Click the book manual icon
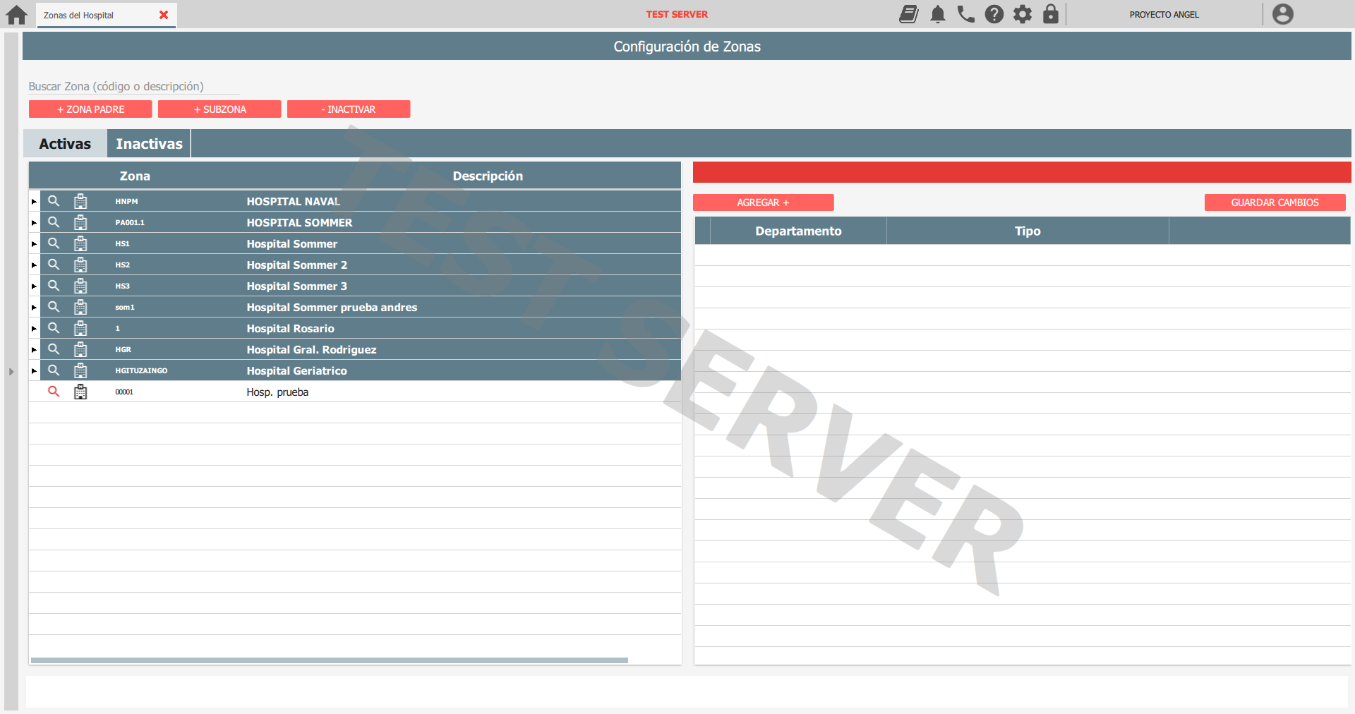1355x714 pixels. click(909, 14)
